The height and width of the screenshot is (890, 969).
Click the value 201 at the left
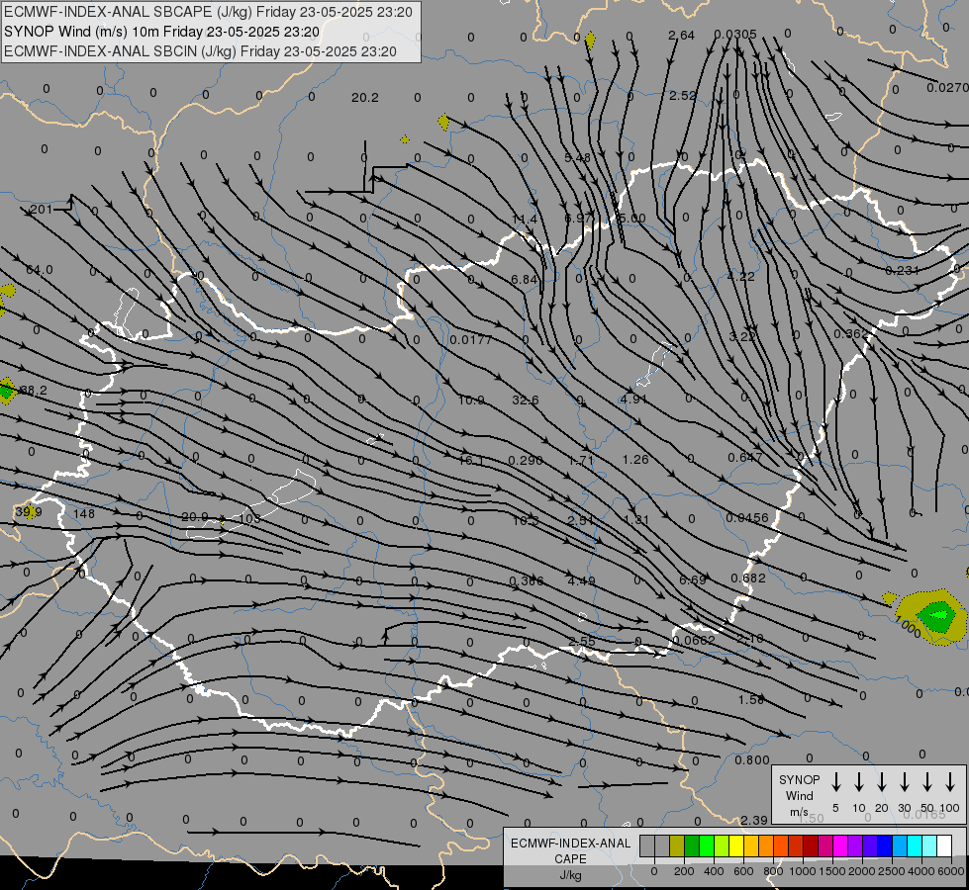pyautogui.click(x=41, y=210)
